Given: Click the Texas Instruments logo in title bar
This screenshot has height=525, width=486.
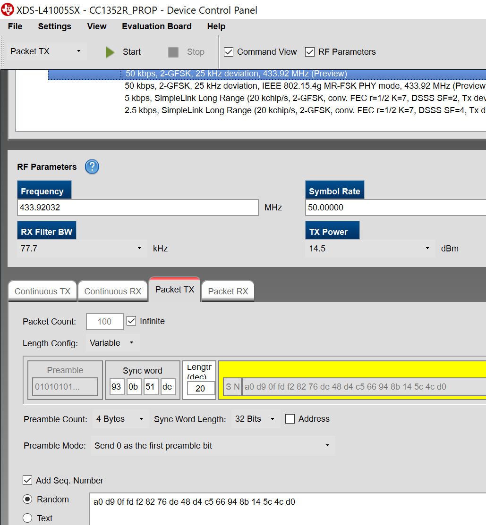Looking at the screenshot, I should click(x=8, y=9).
